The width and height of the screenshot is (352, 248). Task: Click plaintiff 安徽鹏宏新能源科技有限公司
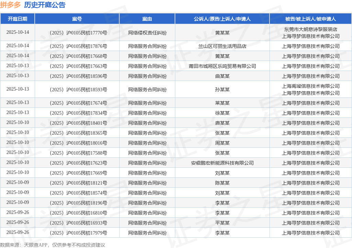pos(222,163)
